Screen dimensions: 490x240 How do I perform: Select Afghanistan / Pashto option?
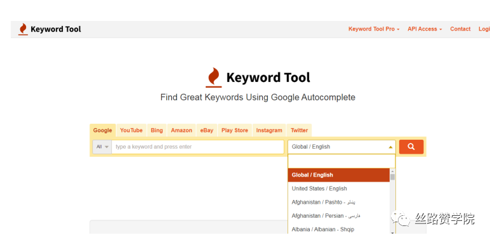point(339,202)
